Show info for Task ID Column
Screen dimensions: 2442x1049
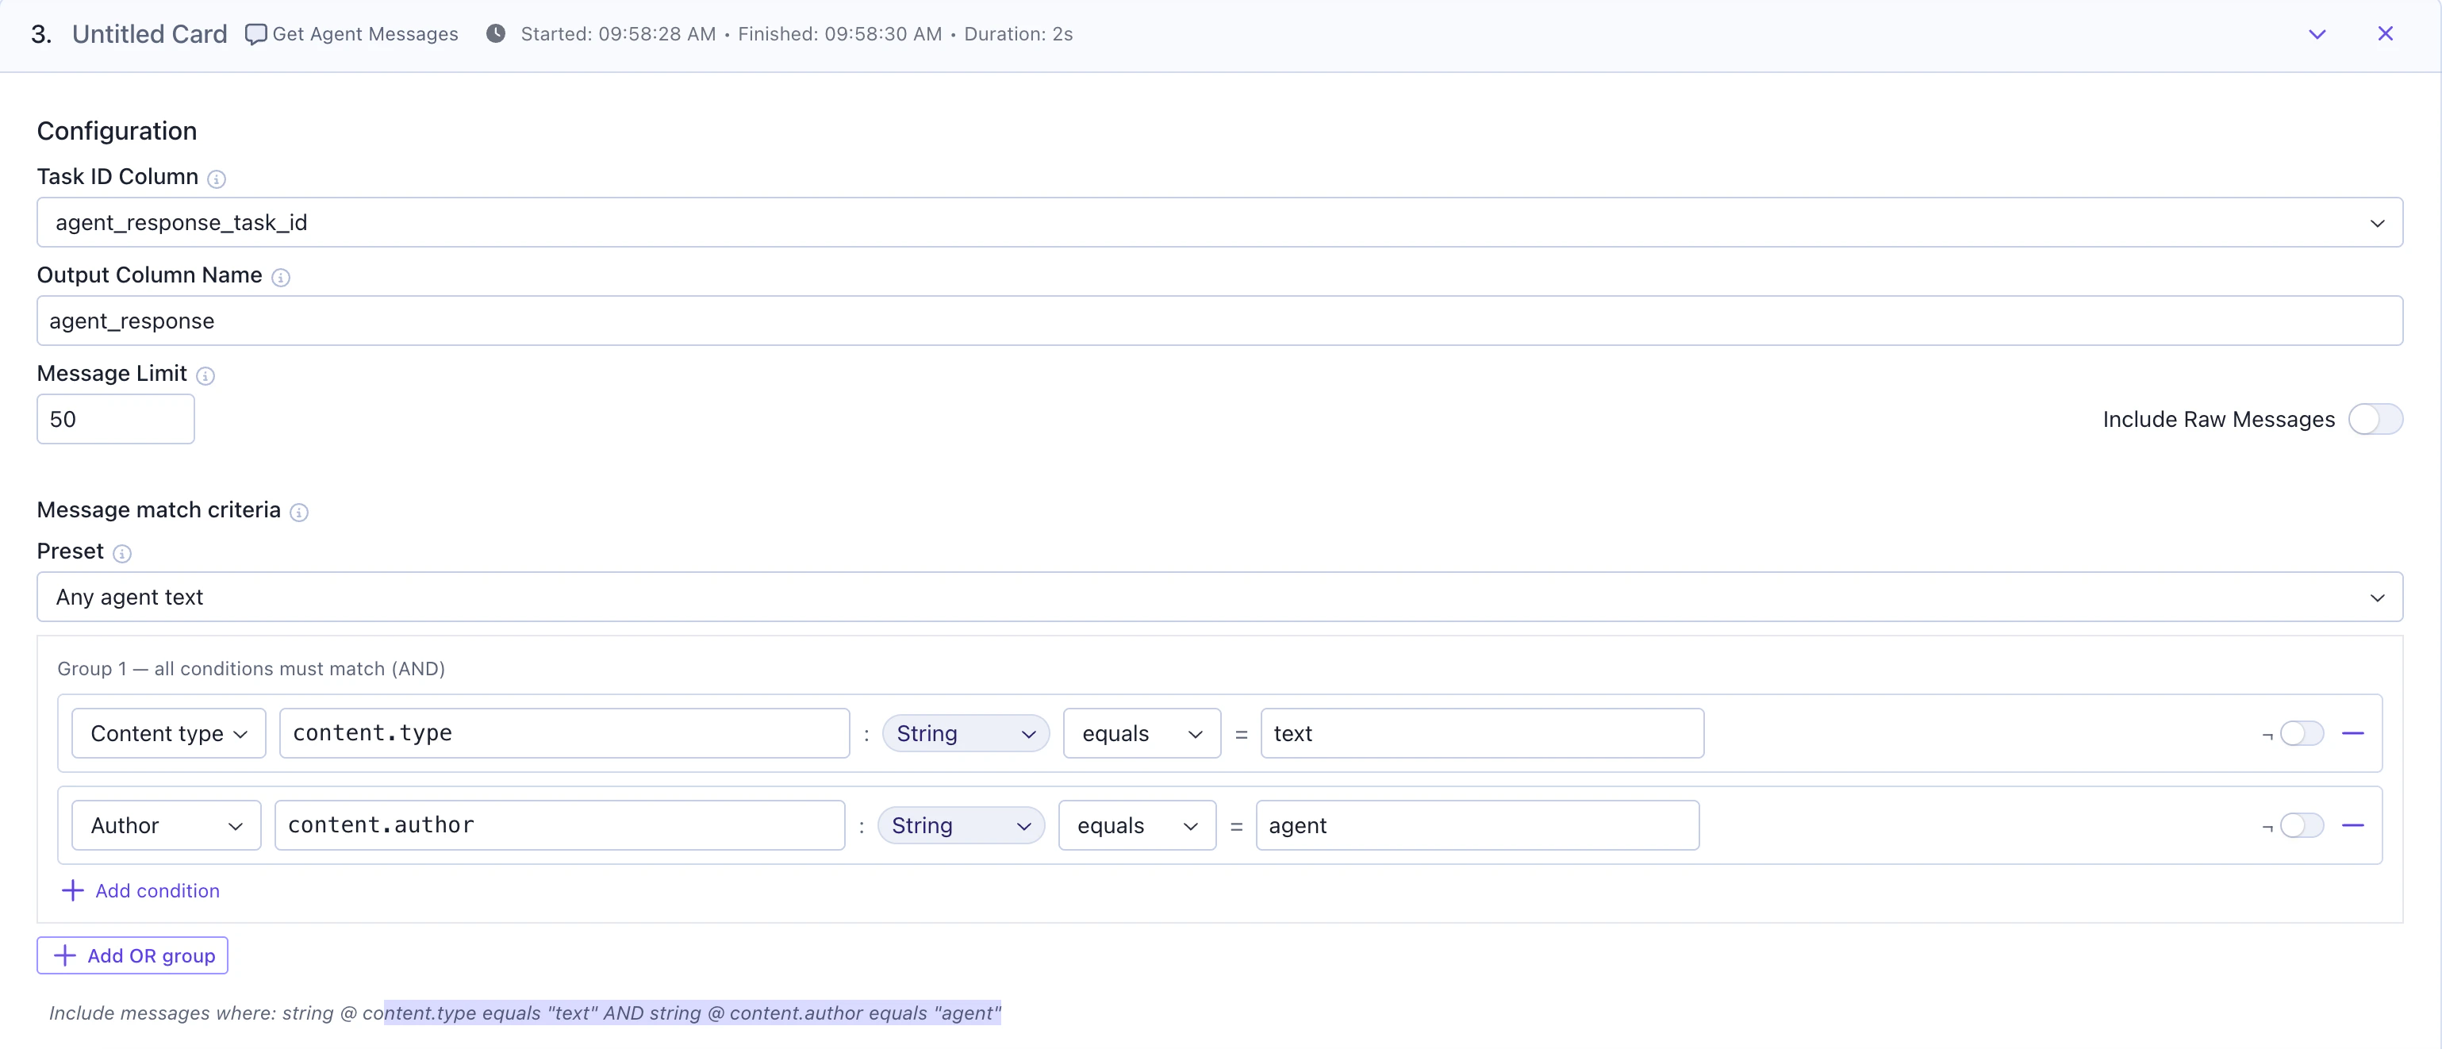pos(216,179)
